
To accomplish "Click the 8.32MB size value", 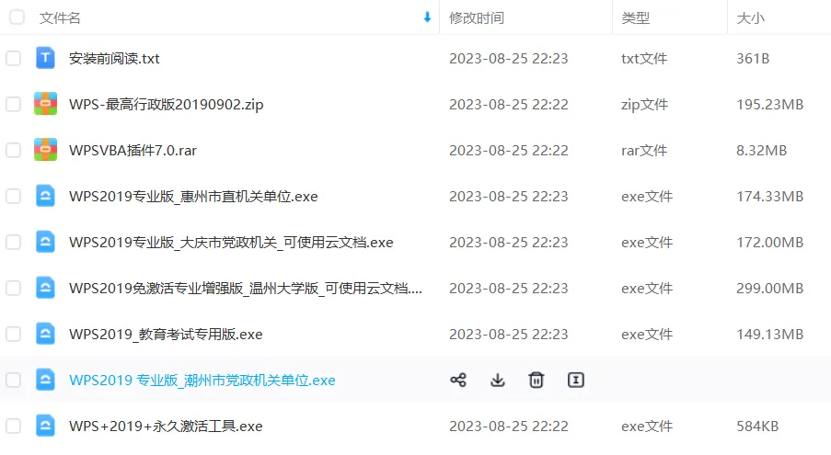I will (x=761, y=150).
